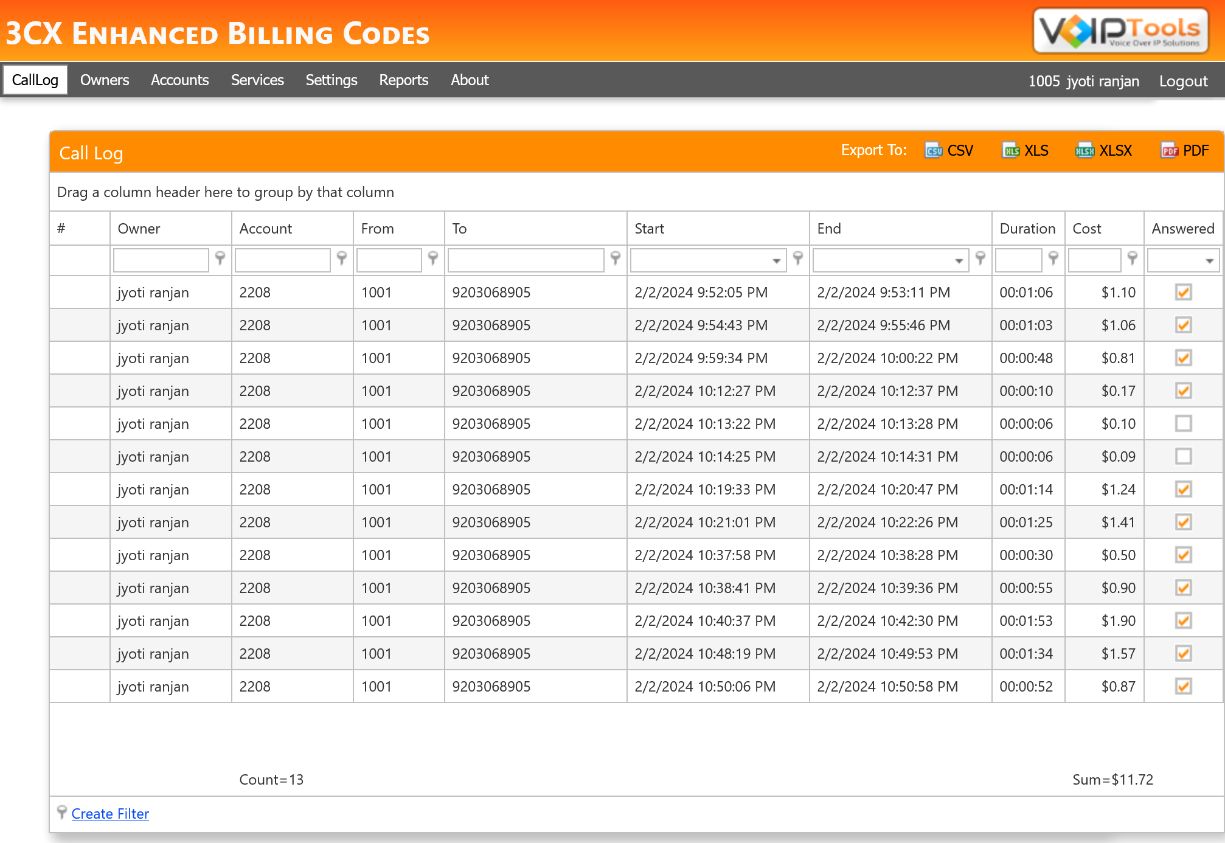Switch to the Reports section
The width and height of the screenshot is (1225, 843).
[403, 80]
